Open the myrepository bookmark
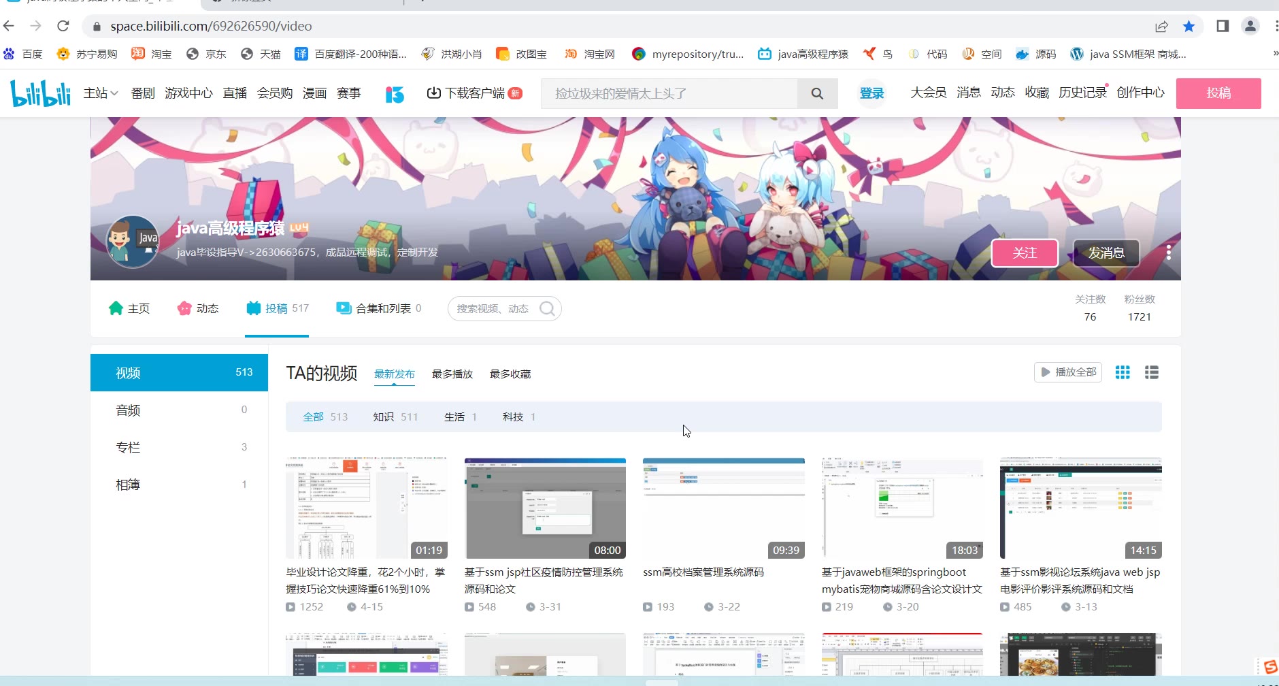 click(687, 54)
